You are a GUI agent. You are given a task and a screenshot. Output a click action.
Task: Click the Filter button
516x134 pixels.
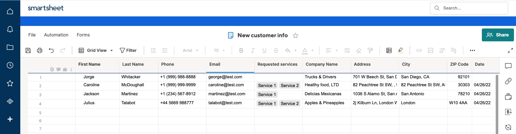click(x=128, y=50)
